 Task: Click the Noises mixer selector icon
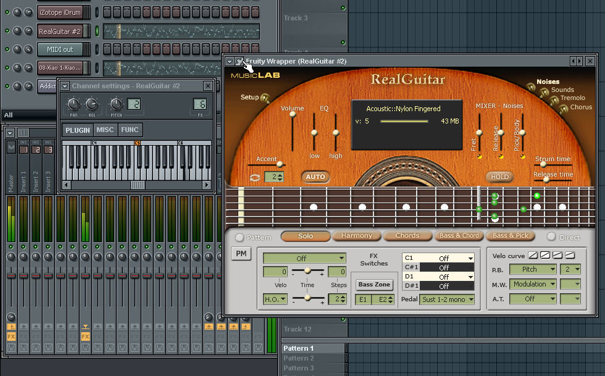(x=532, y=87)
